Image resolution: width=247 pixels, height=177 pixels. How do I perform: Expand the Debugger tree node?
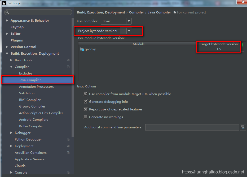11,133
